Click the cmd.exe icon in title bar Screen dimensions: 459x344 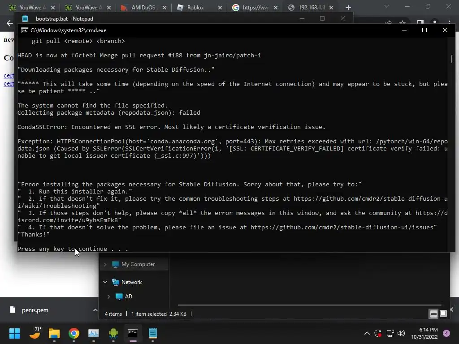point(25,30)
